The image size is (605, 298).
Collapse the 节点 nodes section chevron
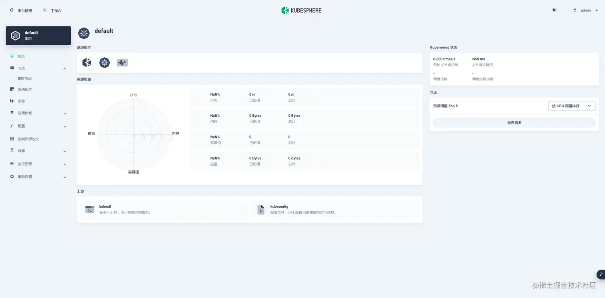tap(65, 68)
